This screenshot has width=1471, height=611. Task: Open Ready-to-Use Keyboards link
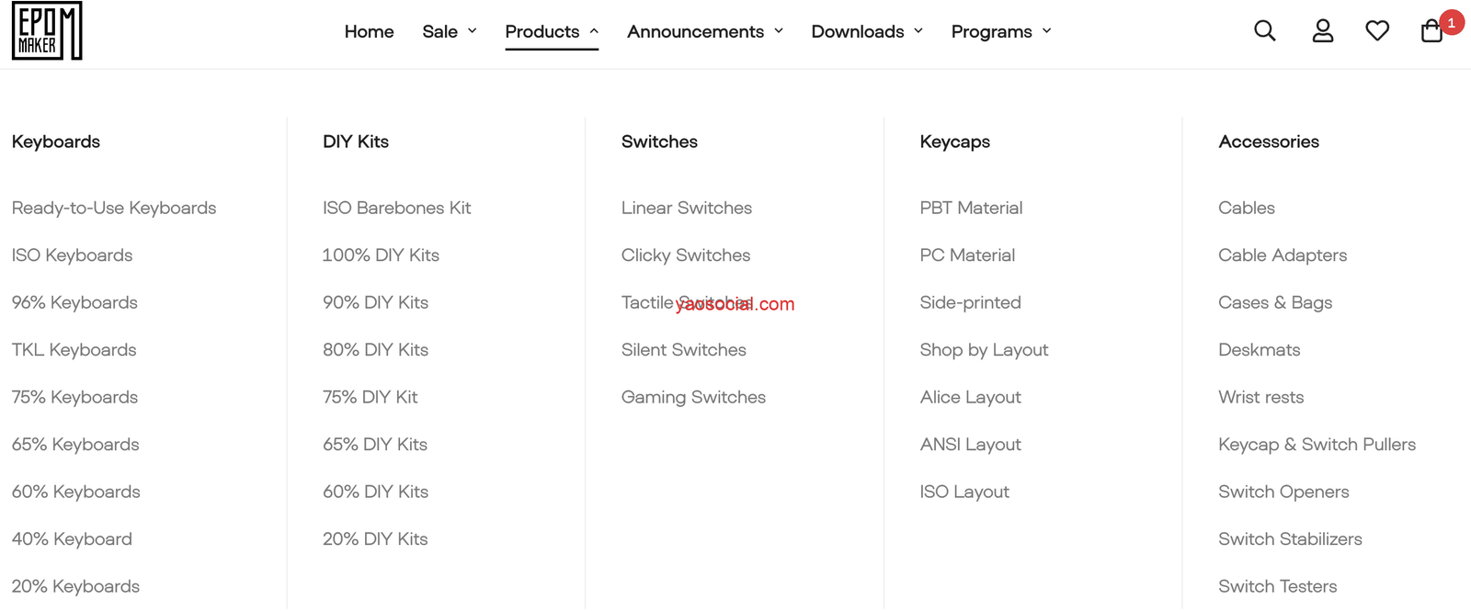coord(114,208)
